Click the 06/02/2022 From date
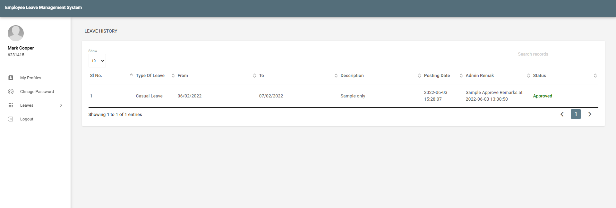The image size is (616, 208). point(190,96)
